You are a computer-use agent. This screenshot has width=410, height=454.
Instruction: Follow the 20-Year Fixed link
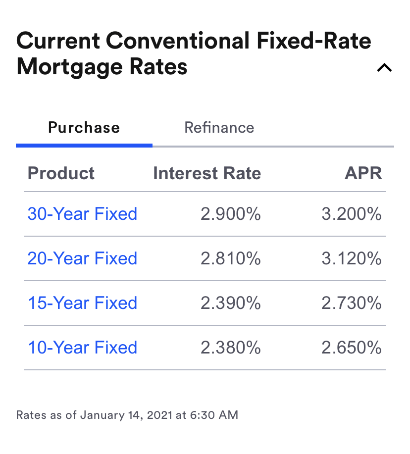[x=82, y=258]
